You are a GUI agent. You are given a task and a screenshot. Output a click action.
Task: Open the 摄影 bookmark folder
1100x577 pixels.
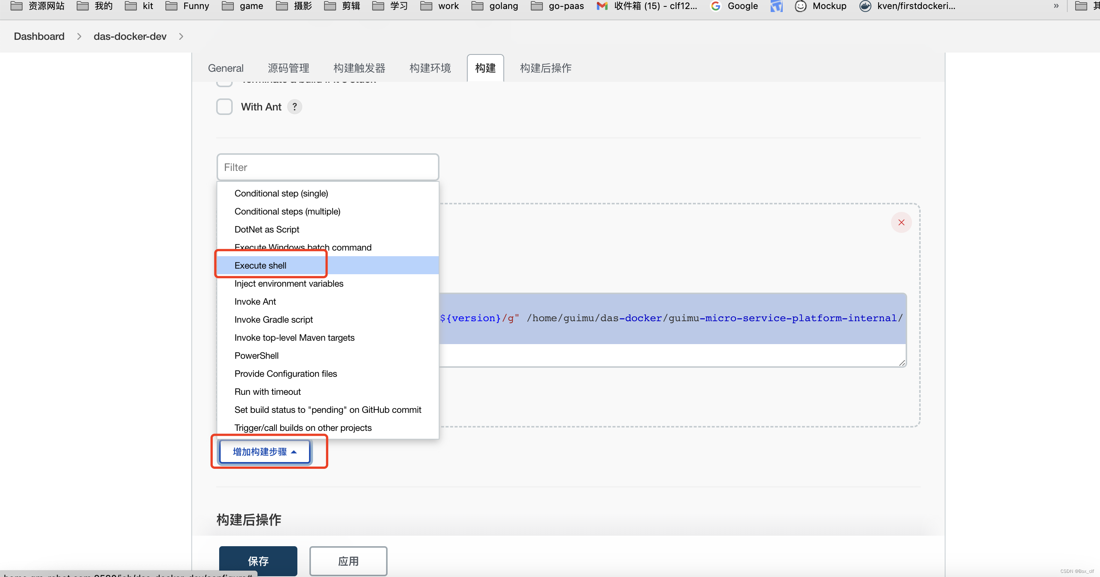click(x=294, y=6)
